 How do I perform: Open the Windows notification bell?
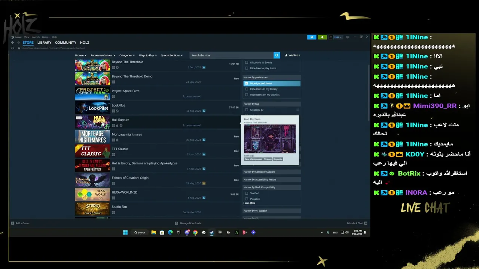pyautogui.click(x=365, y=232)
